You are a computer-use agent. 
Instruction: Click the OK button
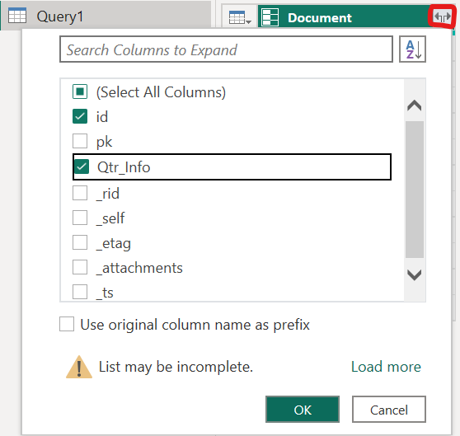[303, 410]
